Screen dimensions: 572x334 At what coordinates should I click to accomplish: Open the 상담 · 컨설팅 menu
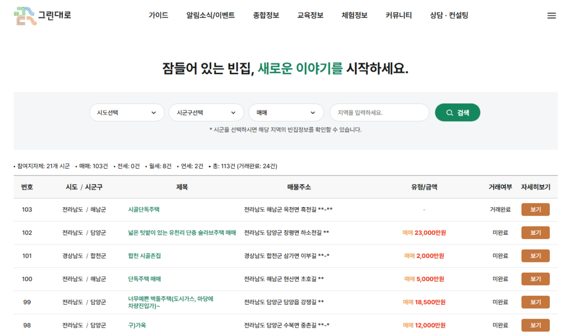[x=449, y=15]
